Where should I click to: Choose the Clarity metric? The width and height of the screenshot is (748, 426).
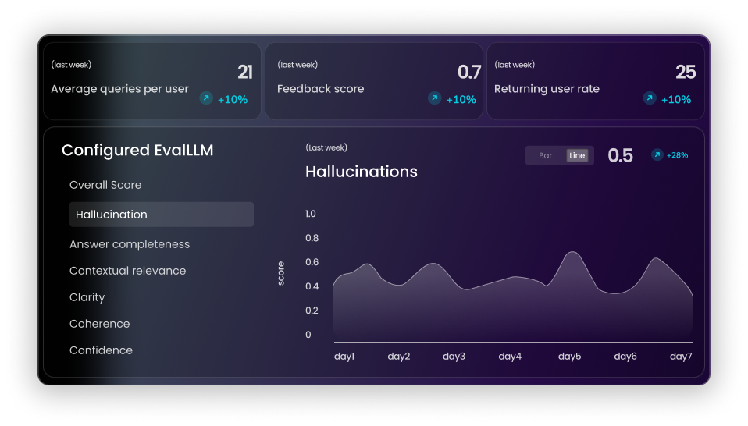tap(87, 297)
